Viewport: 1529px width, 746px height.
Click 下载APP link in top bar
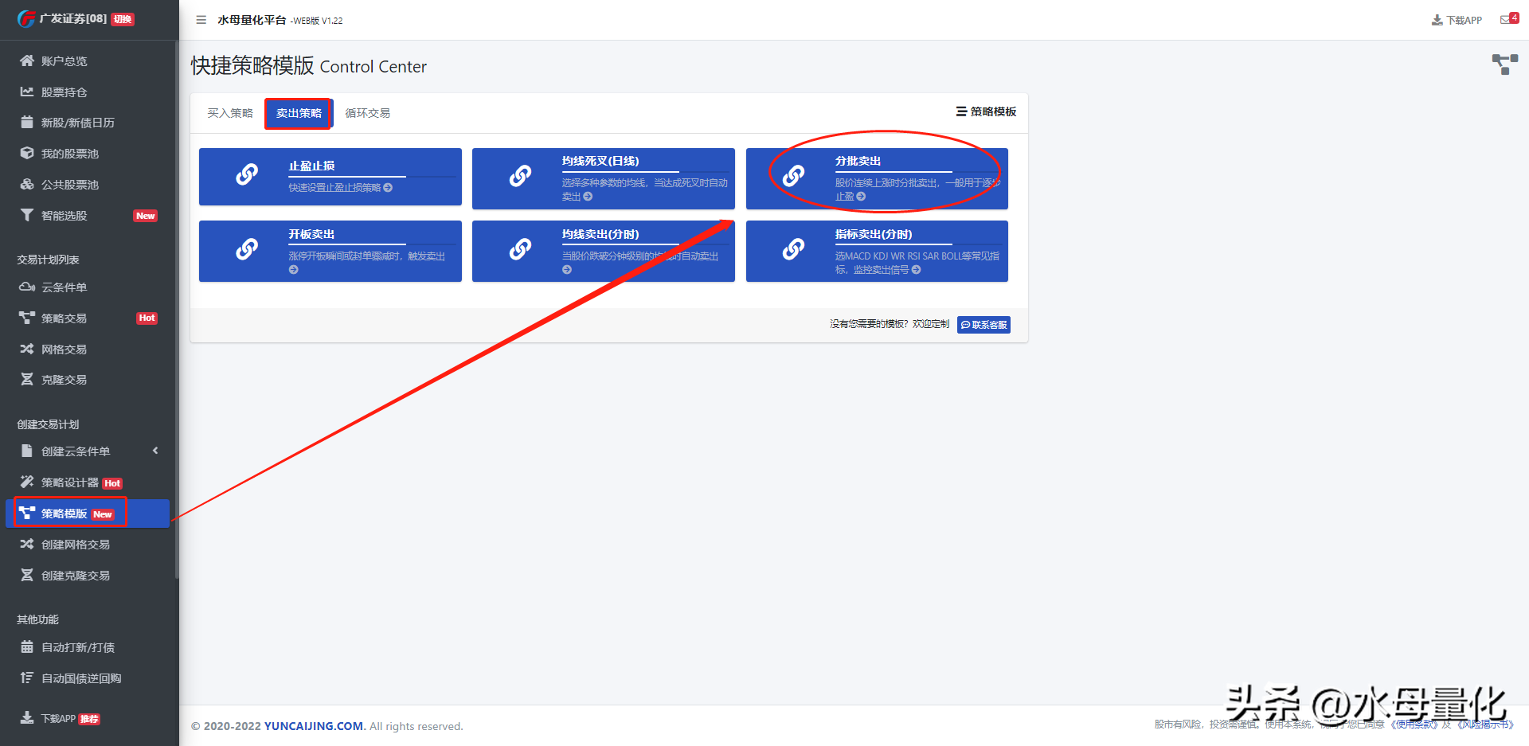tap(1457, 20)
